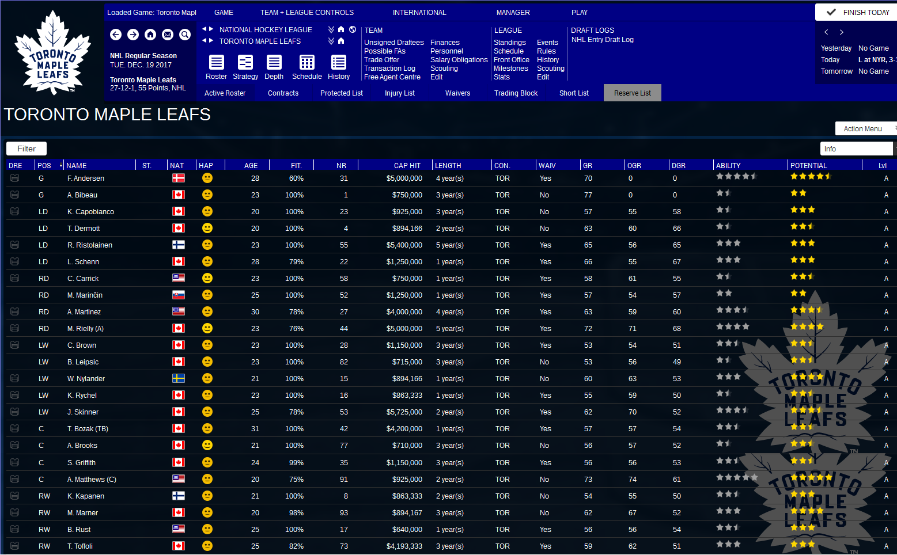Click the home icon beside Toronto Maple Leafs
The height and width of the screenshot is (555, 897).
341,41
